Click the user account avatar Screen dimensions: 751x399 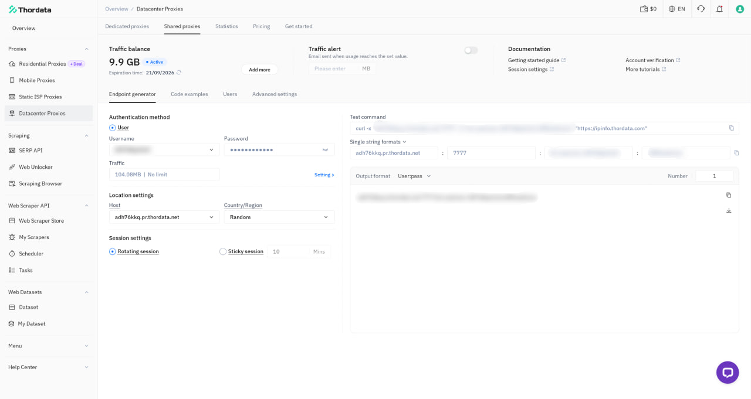pos(740,9)
